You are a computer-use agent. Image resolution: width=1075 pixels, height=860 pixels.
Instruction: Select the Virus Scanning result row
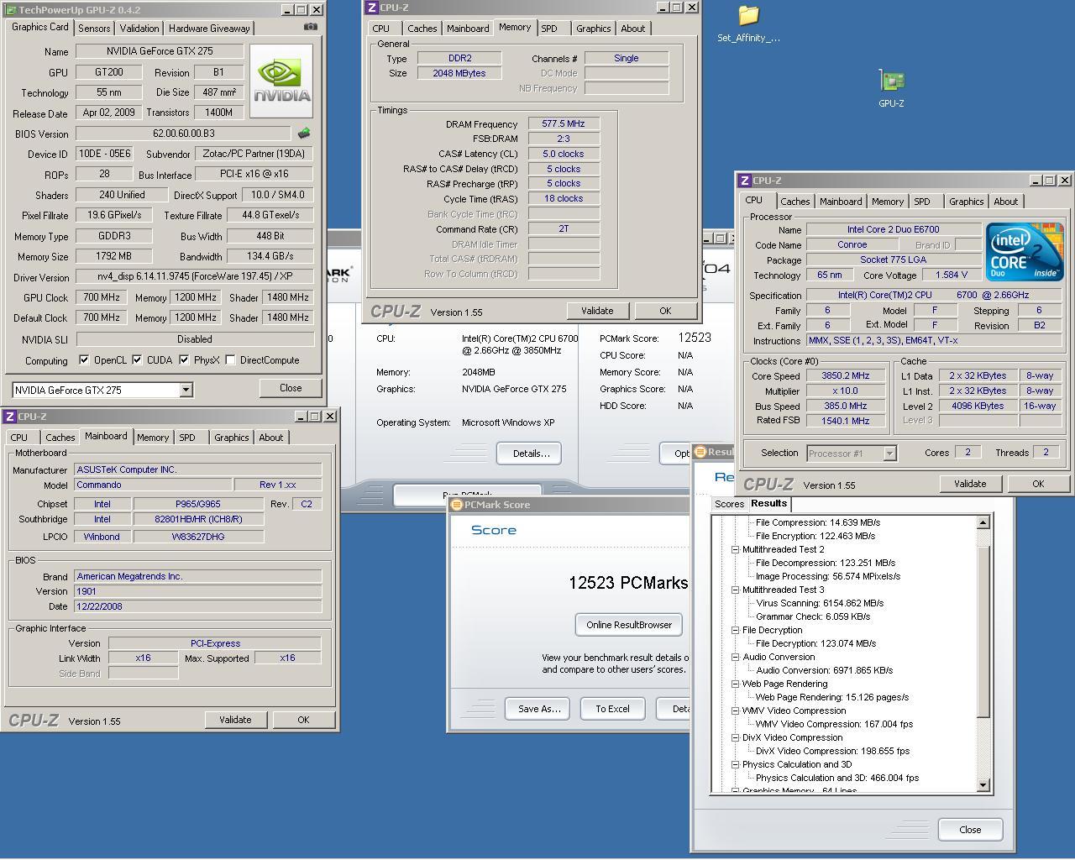820,603
